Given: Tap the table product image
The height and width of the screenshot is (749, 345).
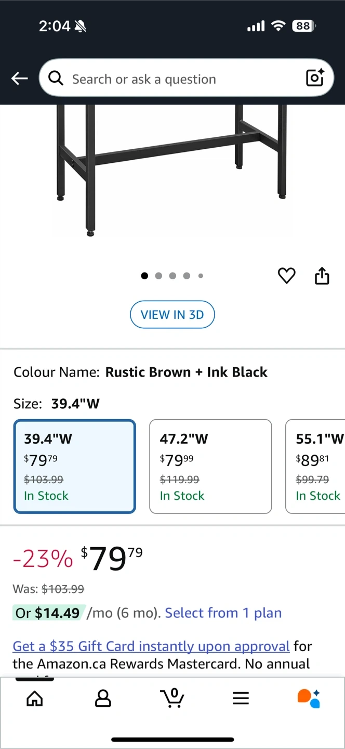Looking at the screenshot, I should (171, 166).
